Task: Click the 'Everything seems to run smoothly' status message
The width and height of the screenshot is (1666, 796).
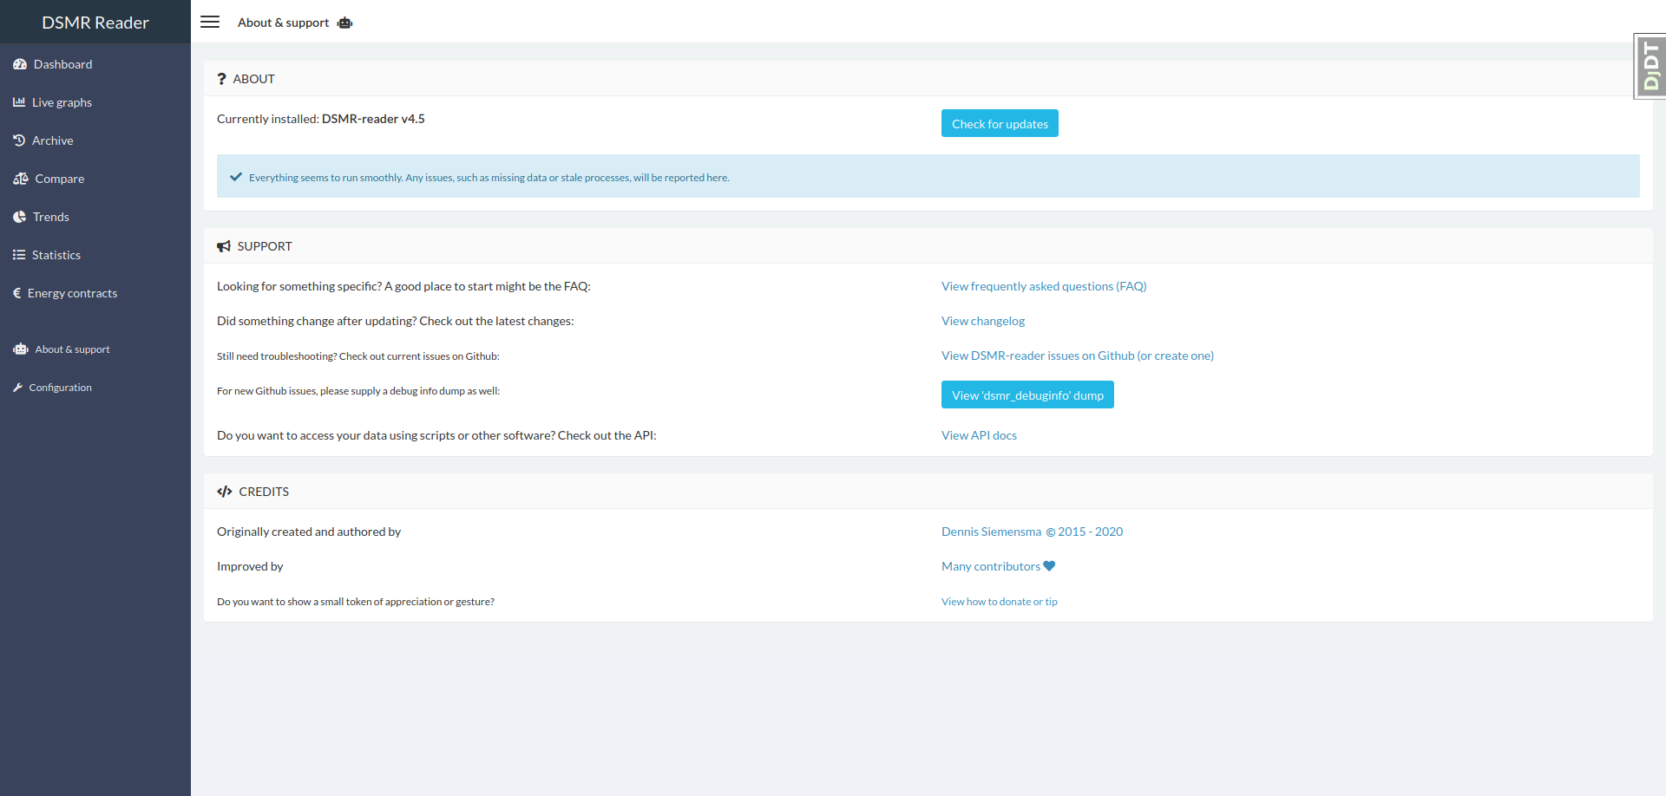Action: pos(489,178)
